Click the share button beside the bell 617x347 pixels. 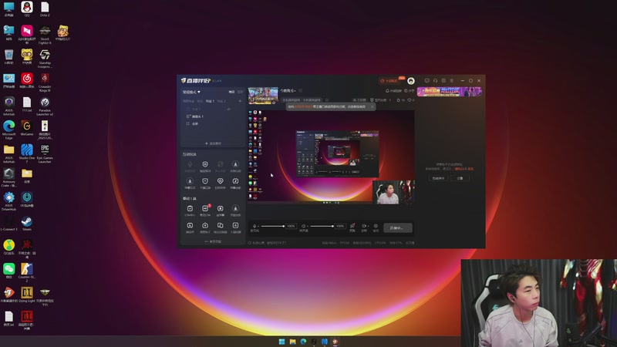point(410,91)
